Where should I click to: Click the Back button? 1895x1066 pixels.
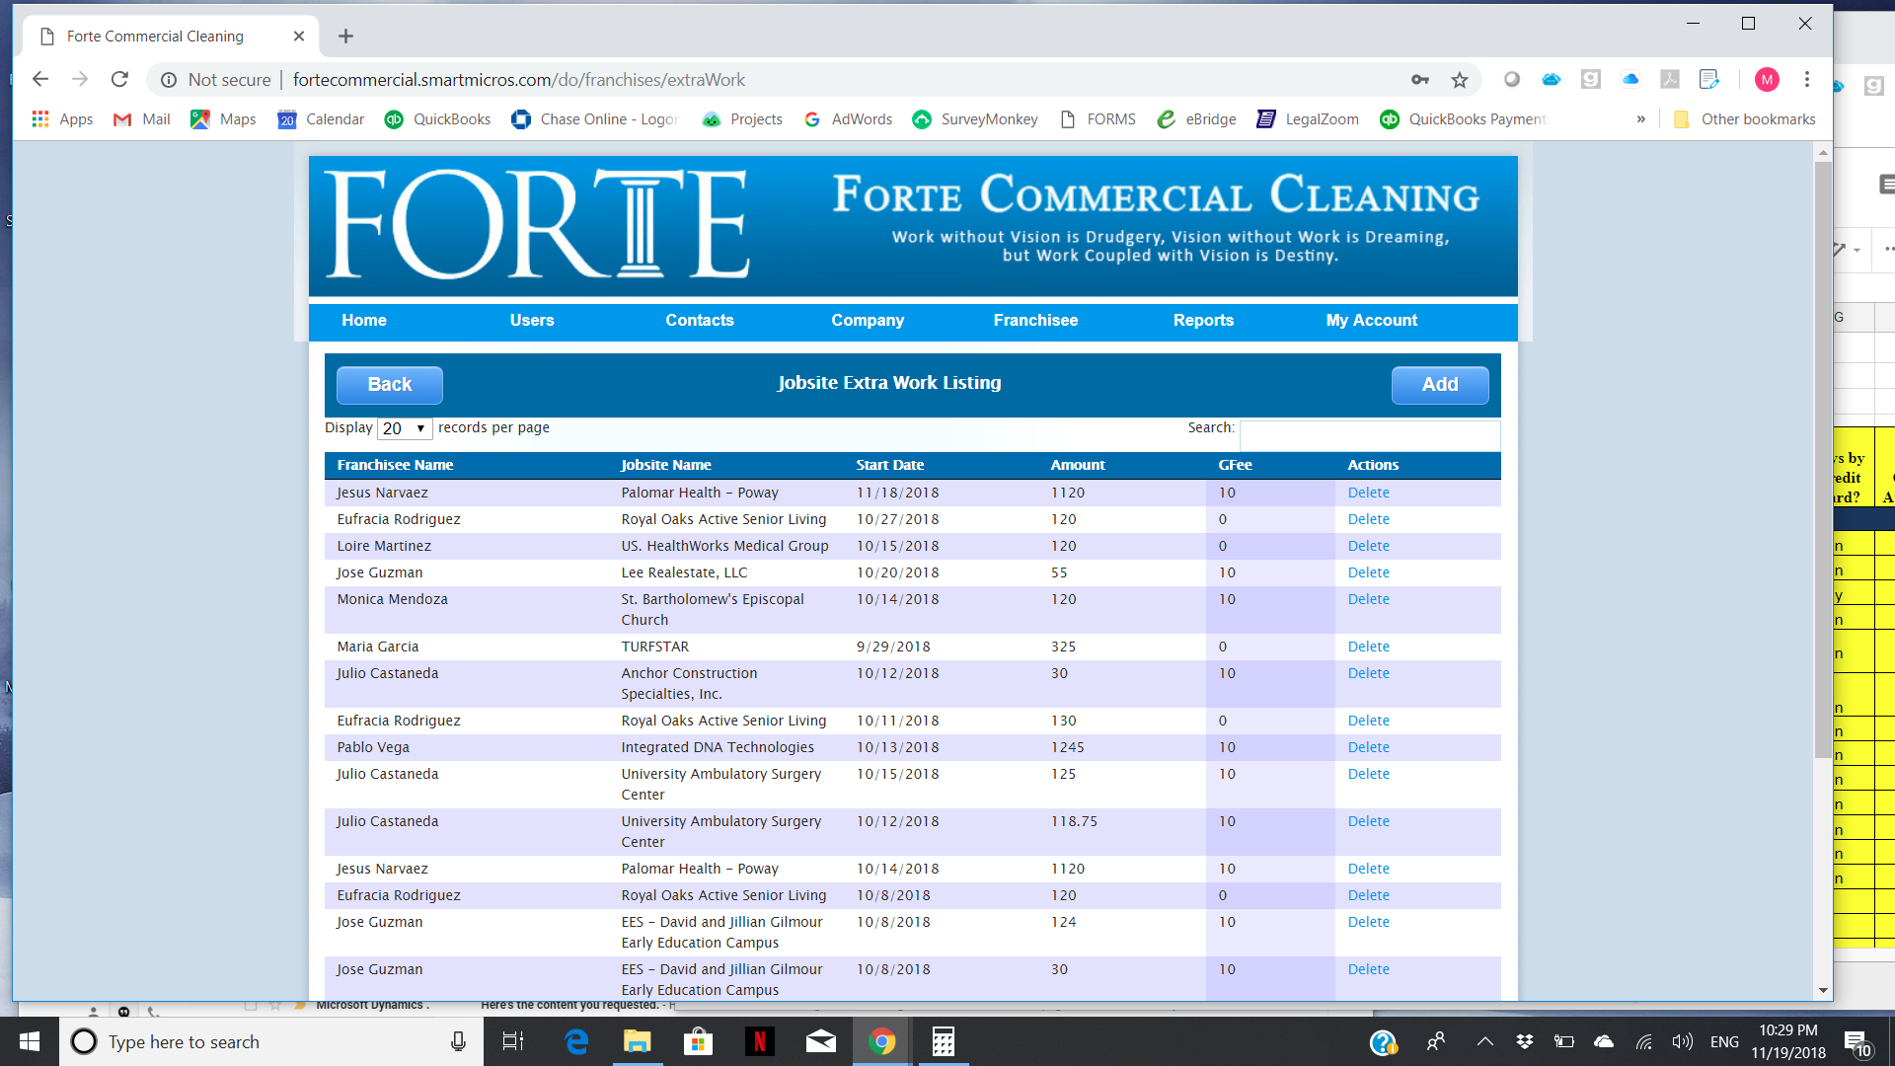(390, 385)
